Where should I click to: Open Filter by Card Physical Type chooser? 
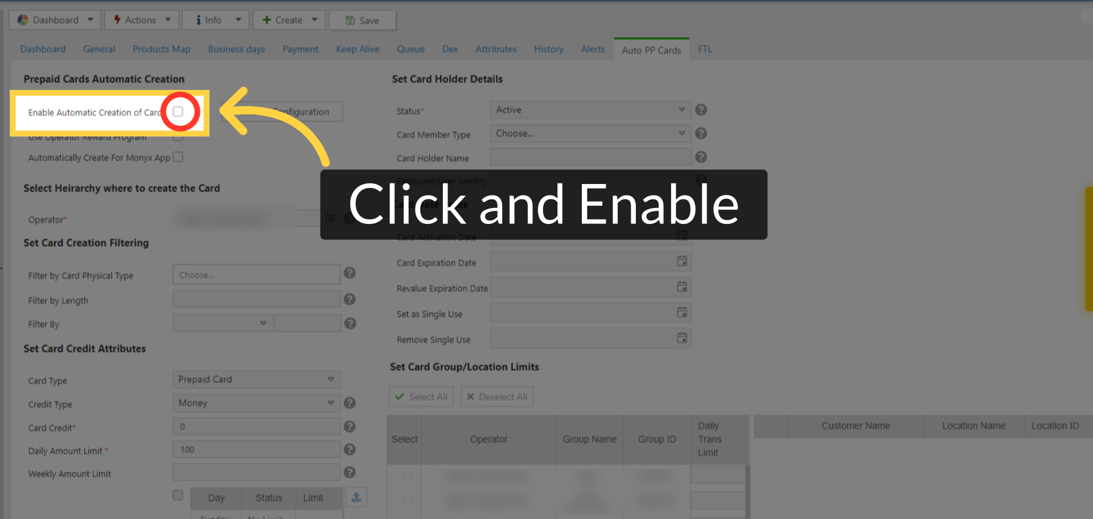coord(256,275)
